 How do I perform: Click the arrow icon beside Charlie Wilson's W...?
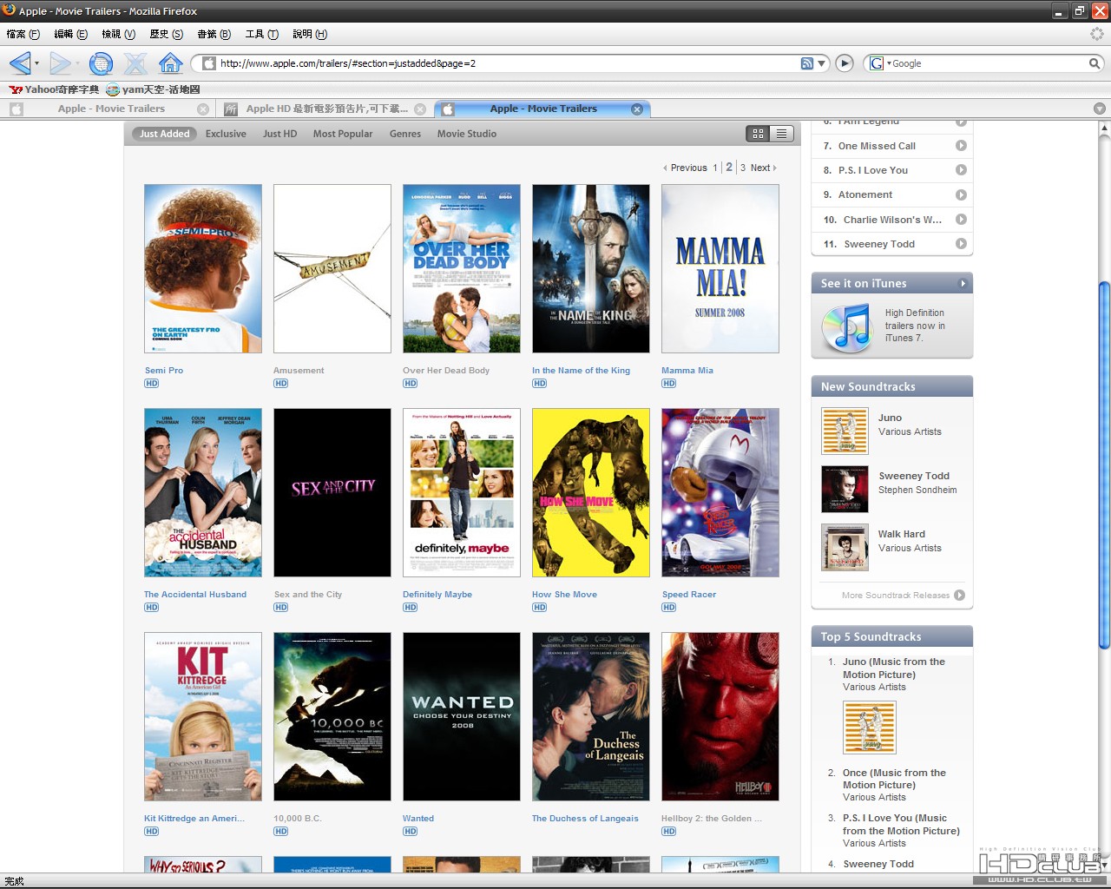(x=961, y=220)
